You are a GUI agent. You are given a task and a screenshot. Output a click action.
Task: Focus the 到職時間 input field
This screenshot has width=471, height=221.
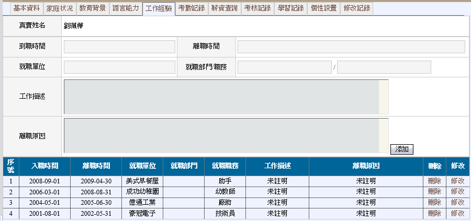119,46
